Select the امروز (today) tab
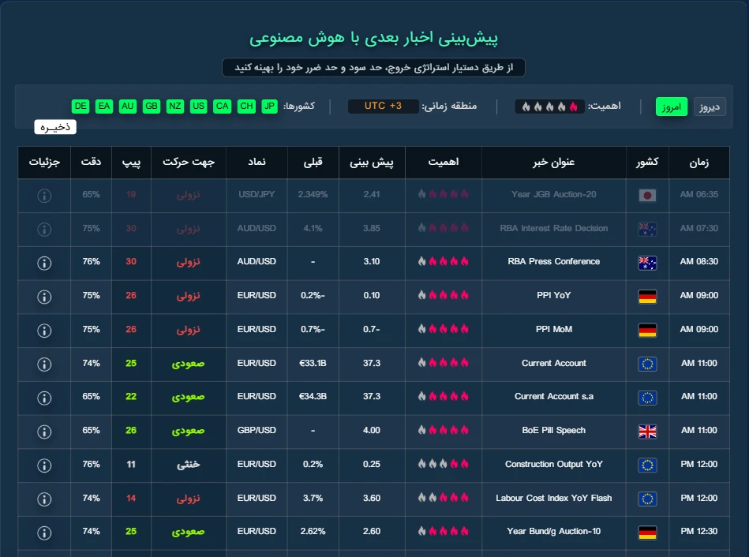The width and height of the screenshot is (749, 557). point(672,107)
